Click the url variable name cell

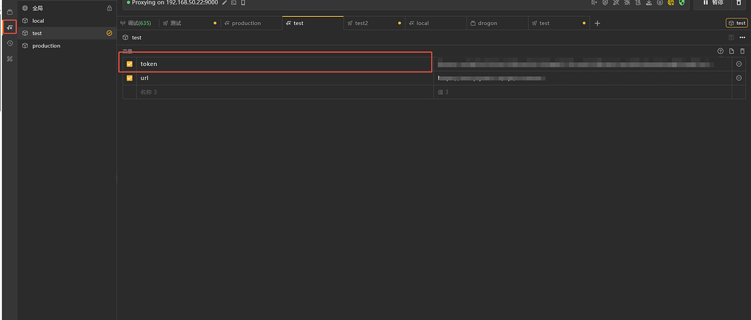(285, 78)
